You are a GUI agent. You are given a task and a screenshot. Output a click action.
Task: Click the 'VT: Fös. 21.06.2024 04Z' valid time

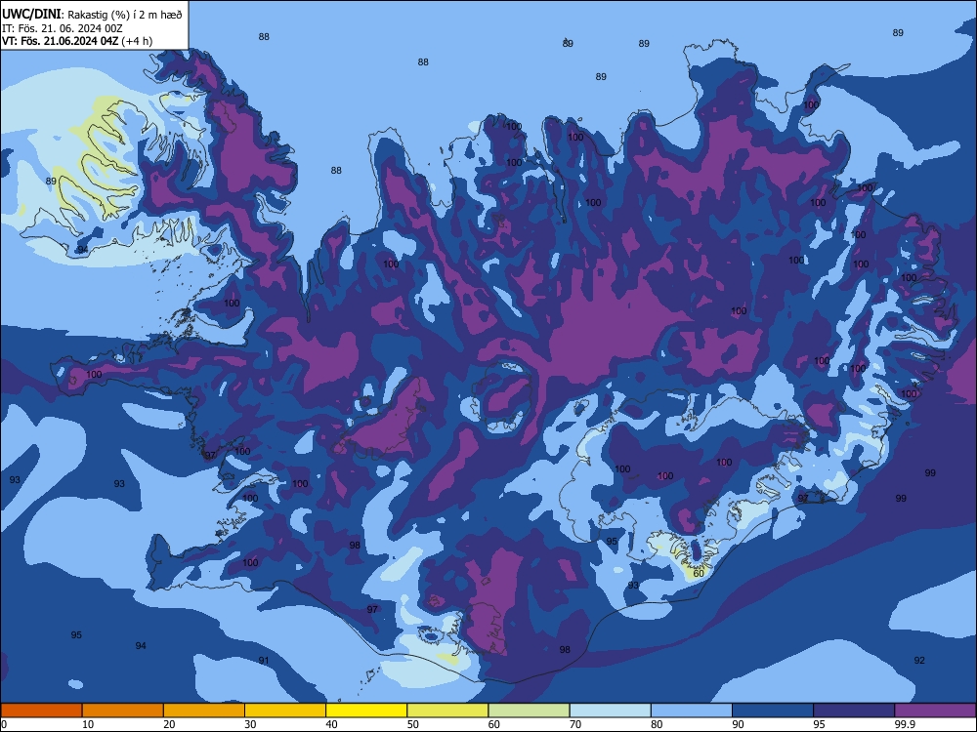pos(60,41)
